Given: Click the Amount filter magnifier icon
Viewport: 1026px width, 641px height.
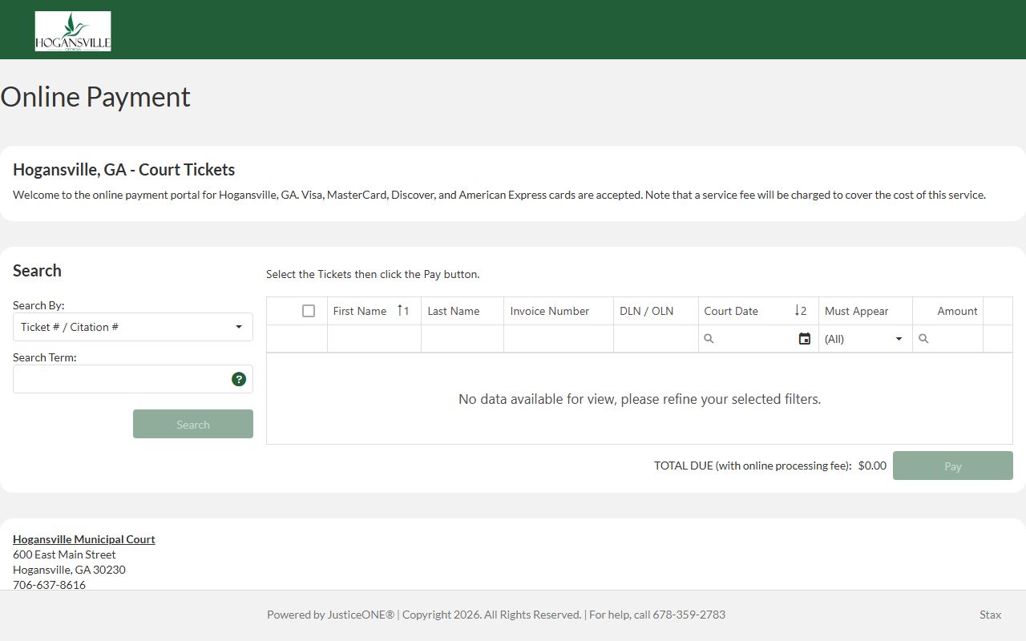Looking at the screenshot, I should [x=923, y=339].
